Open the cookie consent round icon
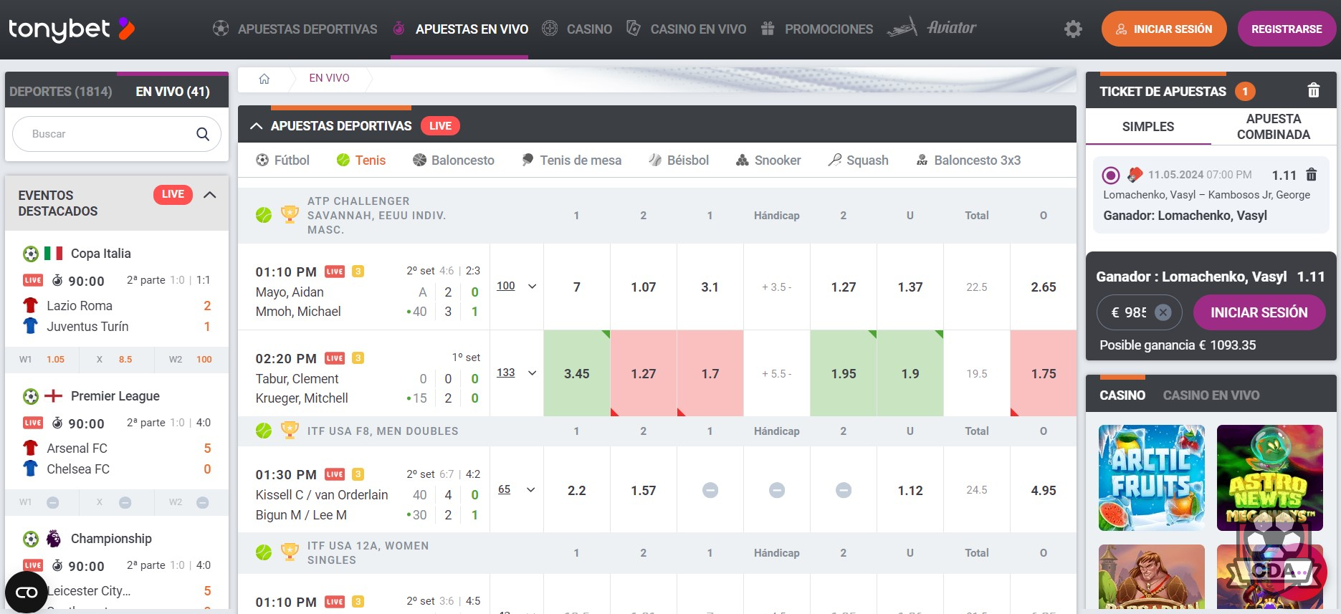 pos(27,592)
